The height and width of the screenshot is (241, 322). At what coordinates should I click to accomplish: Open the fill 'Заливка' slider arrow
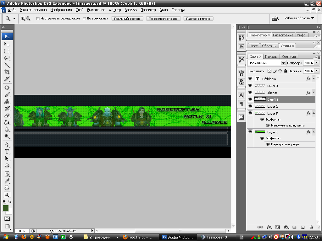317,71
